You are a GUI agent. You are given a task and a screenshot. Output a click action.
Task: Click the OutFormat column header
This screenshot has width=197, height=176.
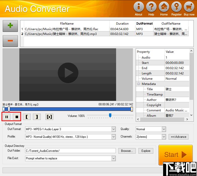coord(144,24)
